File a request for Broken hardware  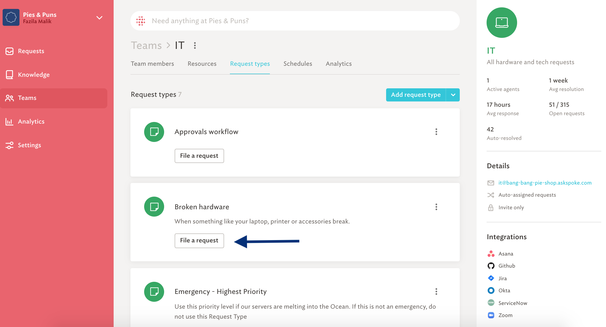[199, 241]
